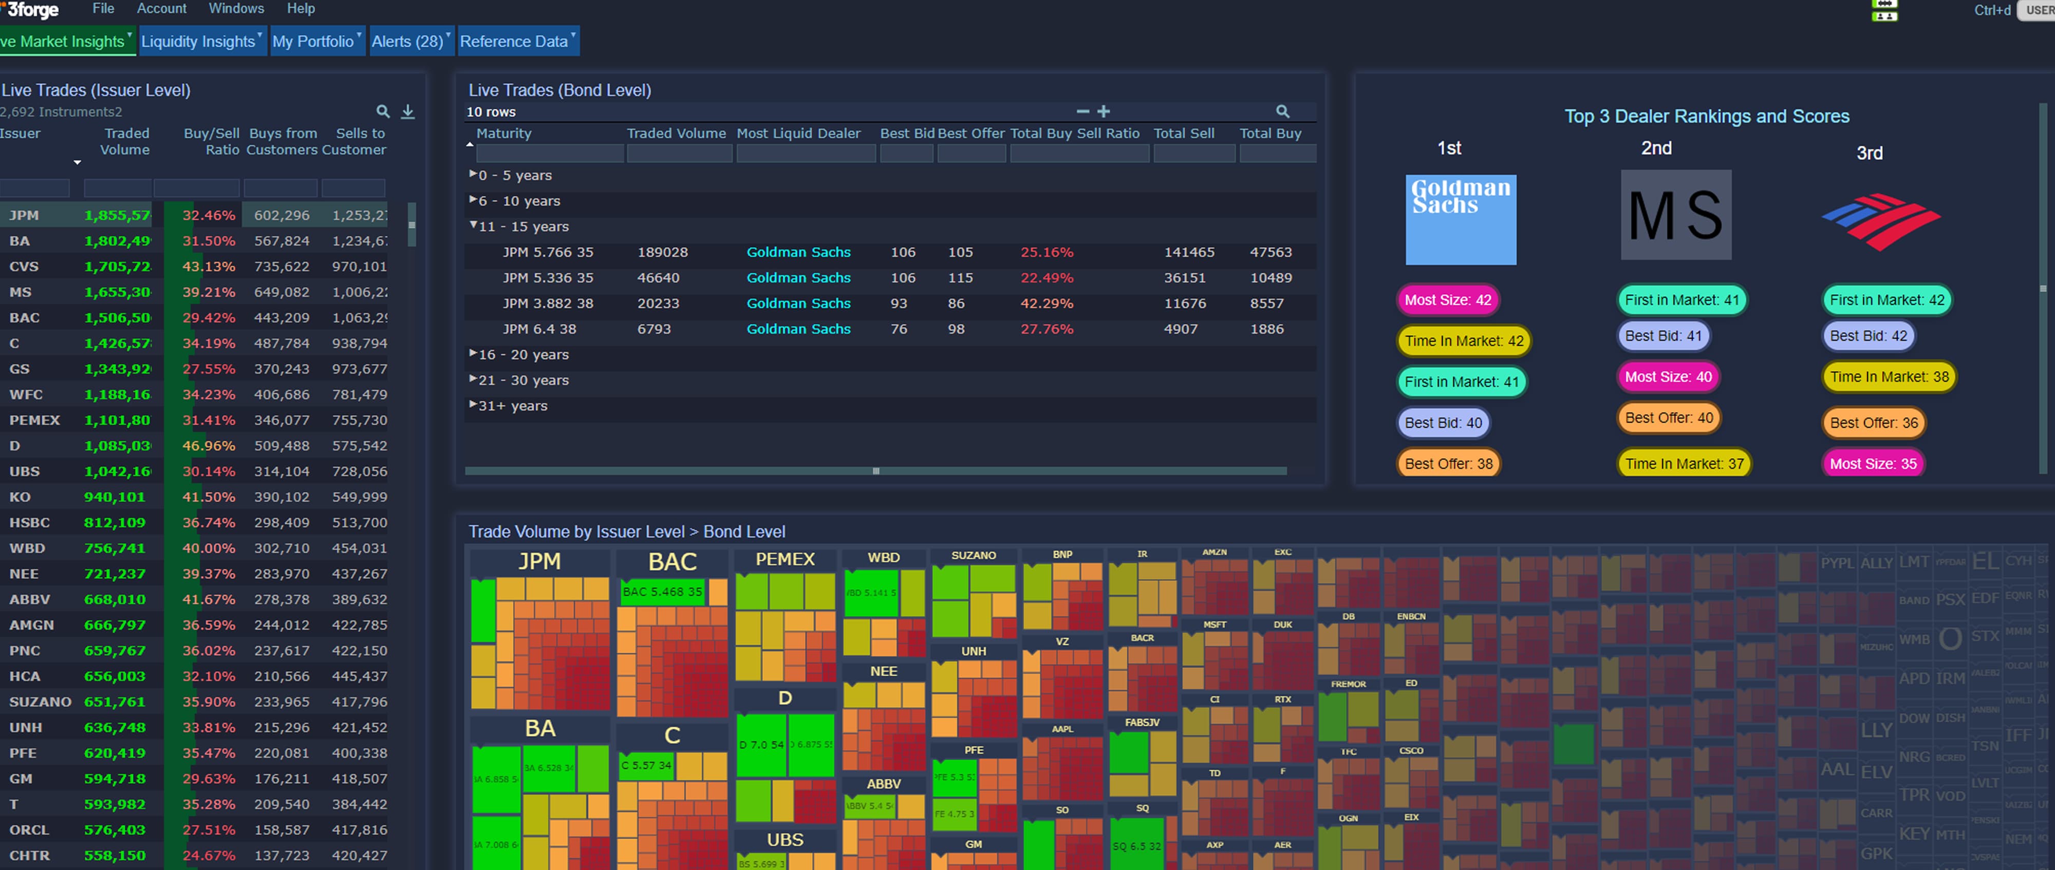2055x870 pixels.
Task: Expand the 16 - 20 years maturity group
Action: pos(473,353)
